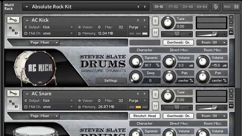Viewport: 242px width, 136px height.
Task: Select next instrument arrow for AC Snare
Action: tap(144, 94)
